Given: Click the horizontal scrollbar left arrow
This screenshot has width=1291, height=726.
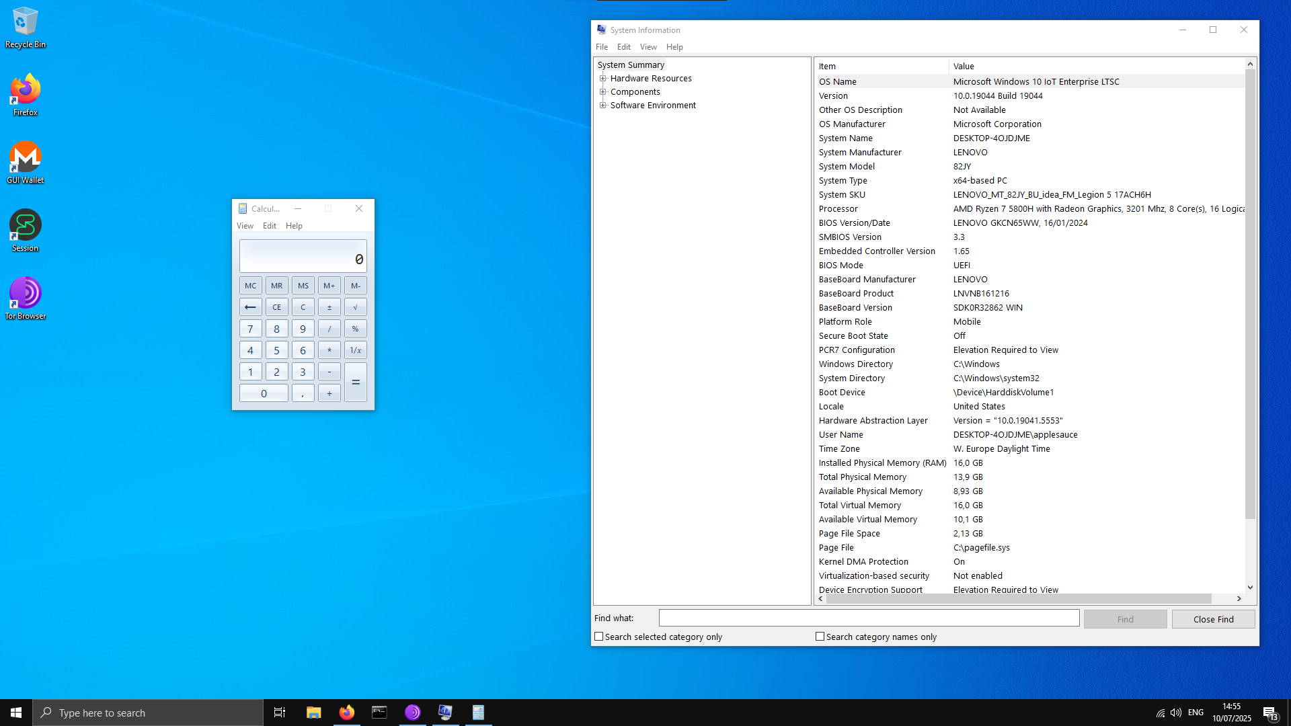Looking at the screenshot, I should tap(820, 598).
